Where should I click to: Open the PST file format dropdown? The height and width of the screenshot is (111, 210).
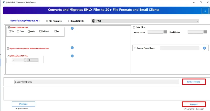point(145,21)
